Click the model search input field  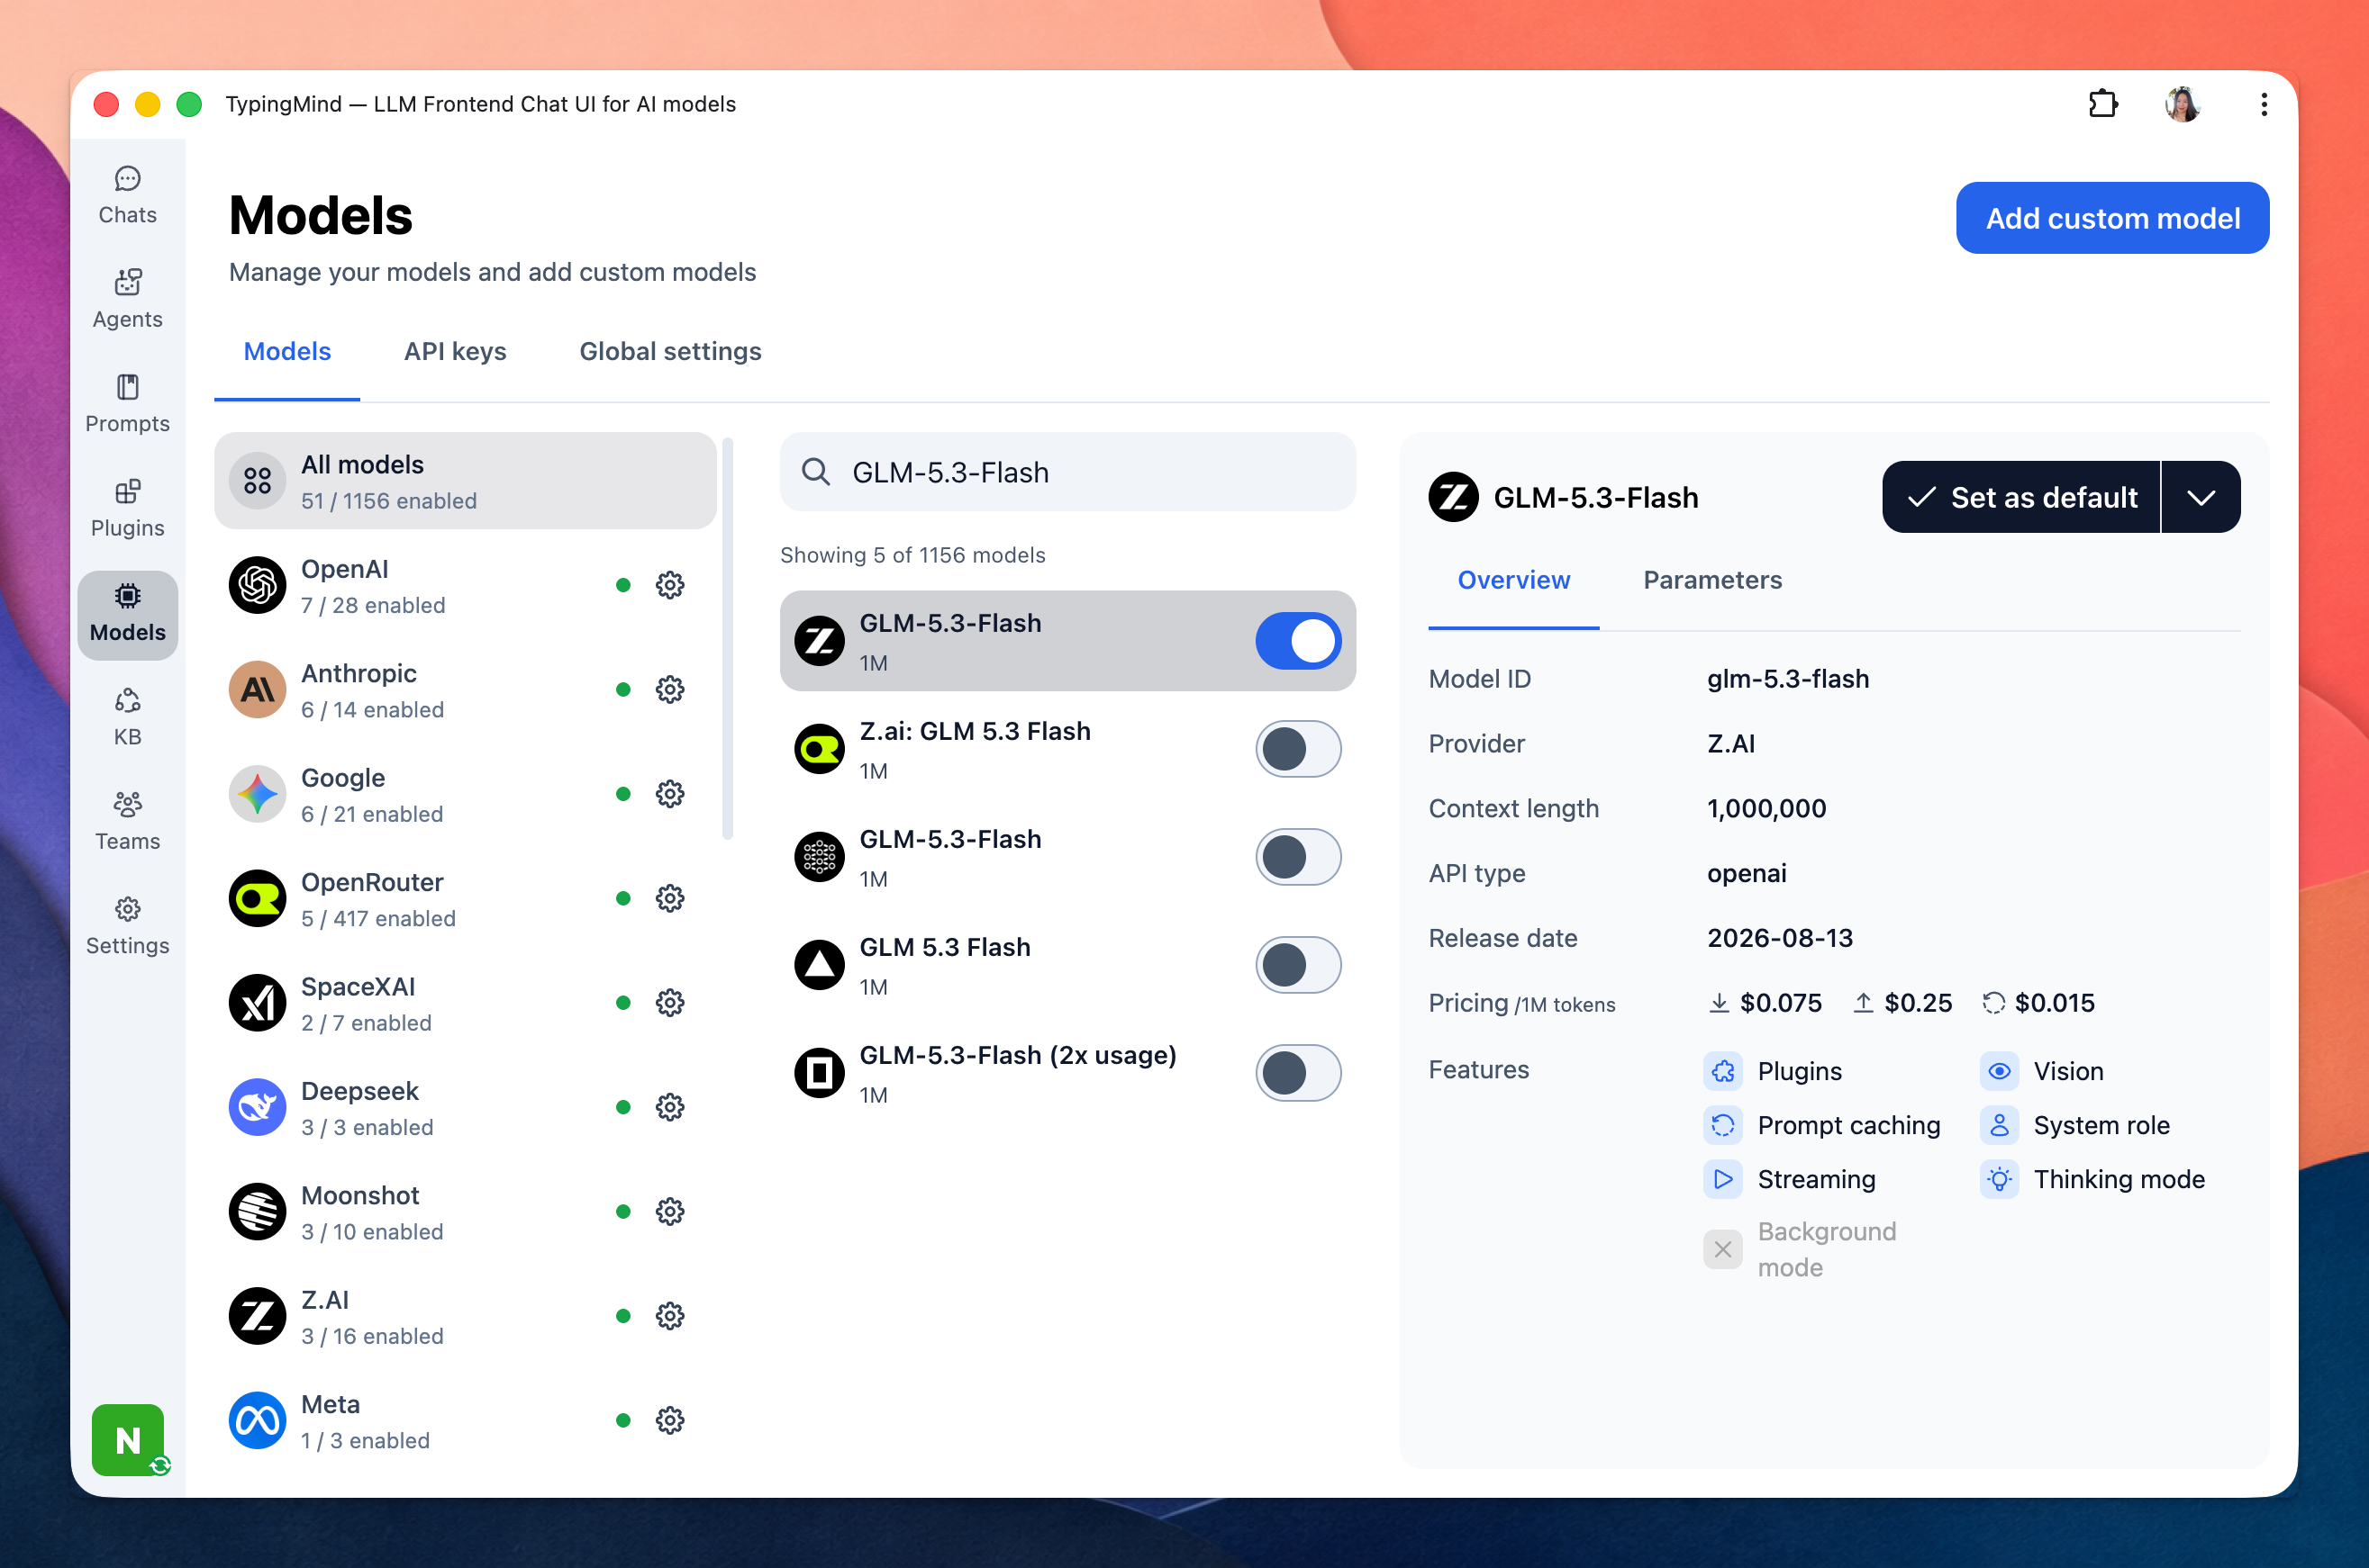(x=1067, y=472)
